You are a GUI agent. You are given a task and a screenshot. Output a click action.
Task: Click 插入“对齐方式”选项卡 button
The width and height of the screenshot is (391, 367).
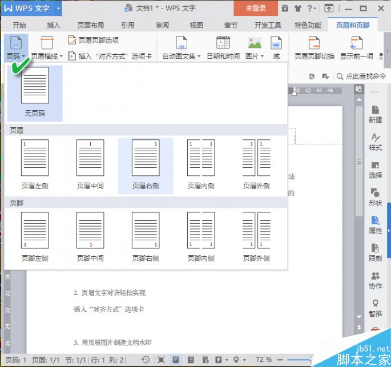110,57
